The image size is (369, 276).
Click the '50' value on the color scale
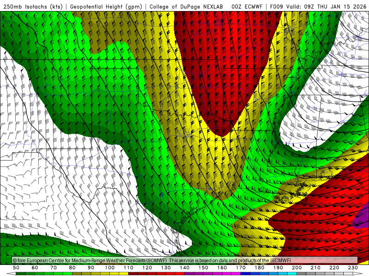[x=16, y=268]
